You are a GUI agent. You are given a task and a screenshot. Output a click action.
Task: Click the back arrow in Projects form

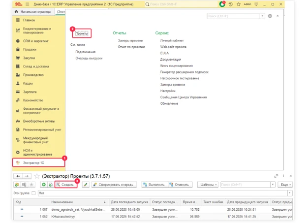pyautogui.click(x=18, y=176)
